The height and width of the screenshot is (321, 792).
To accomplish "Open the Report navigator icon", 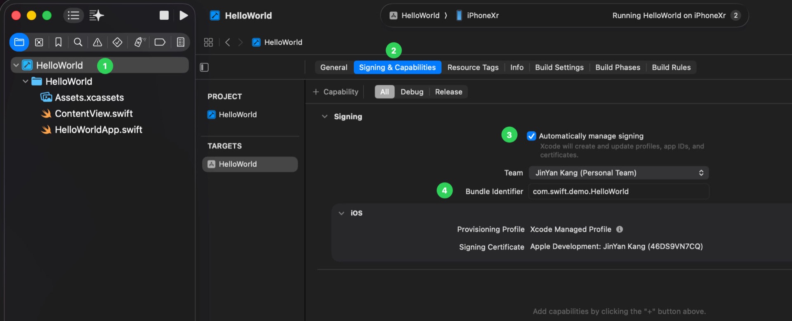I will click(x=180, y=42).
